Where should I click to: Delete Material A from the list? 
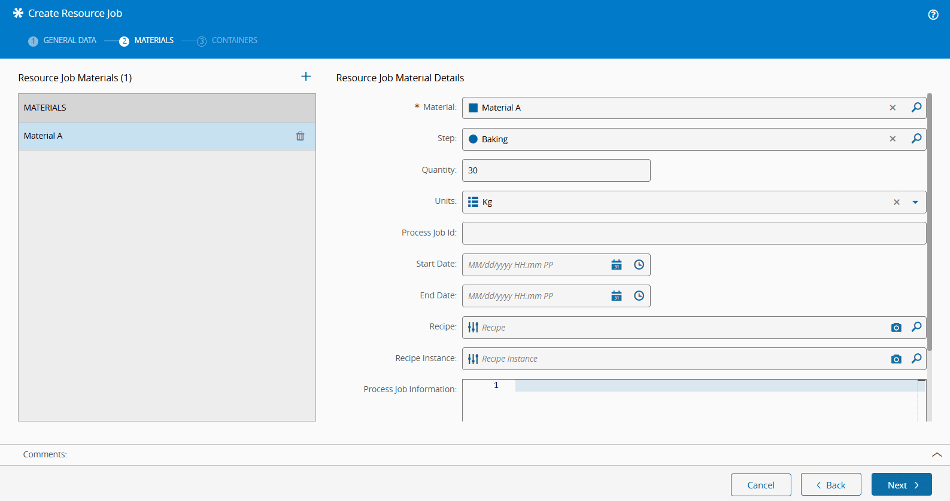(300, 136)
